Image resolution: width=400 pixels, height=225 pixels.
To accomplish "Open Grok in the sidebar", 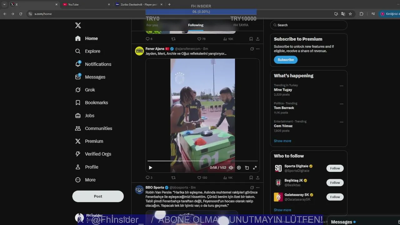I will [85, 90].
